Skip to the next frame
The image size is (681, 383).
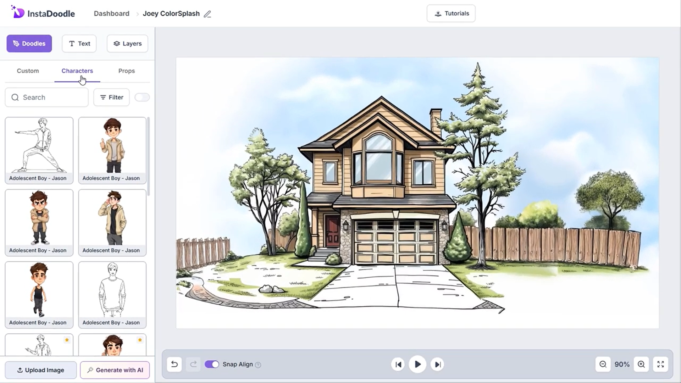(438, 364)
